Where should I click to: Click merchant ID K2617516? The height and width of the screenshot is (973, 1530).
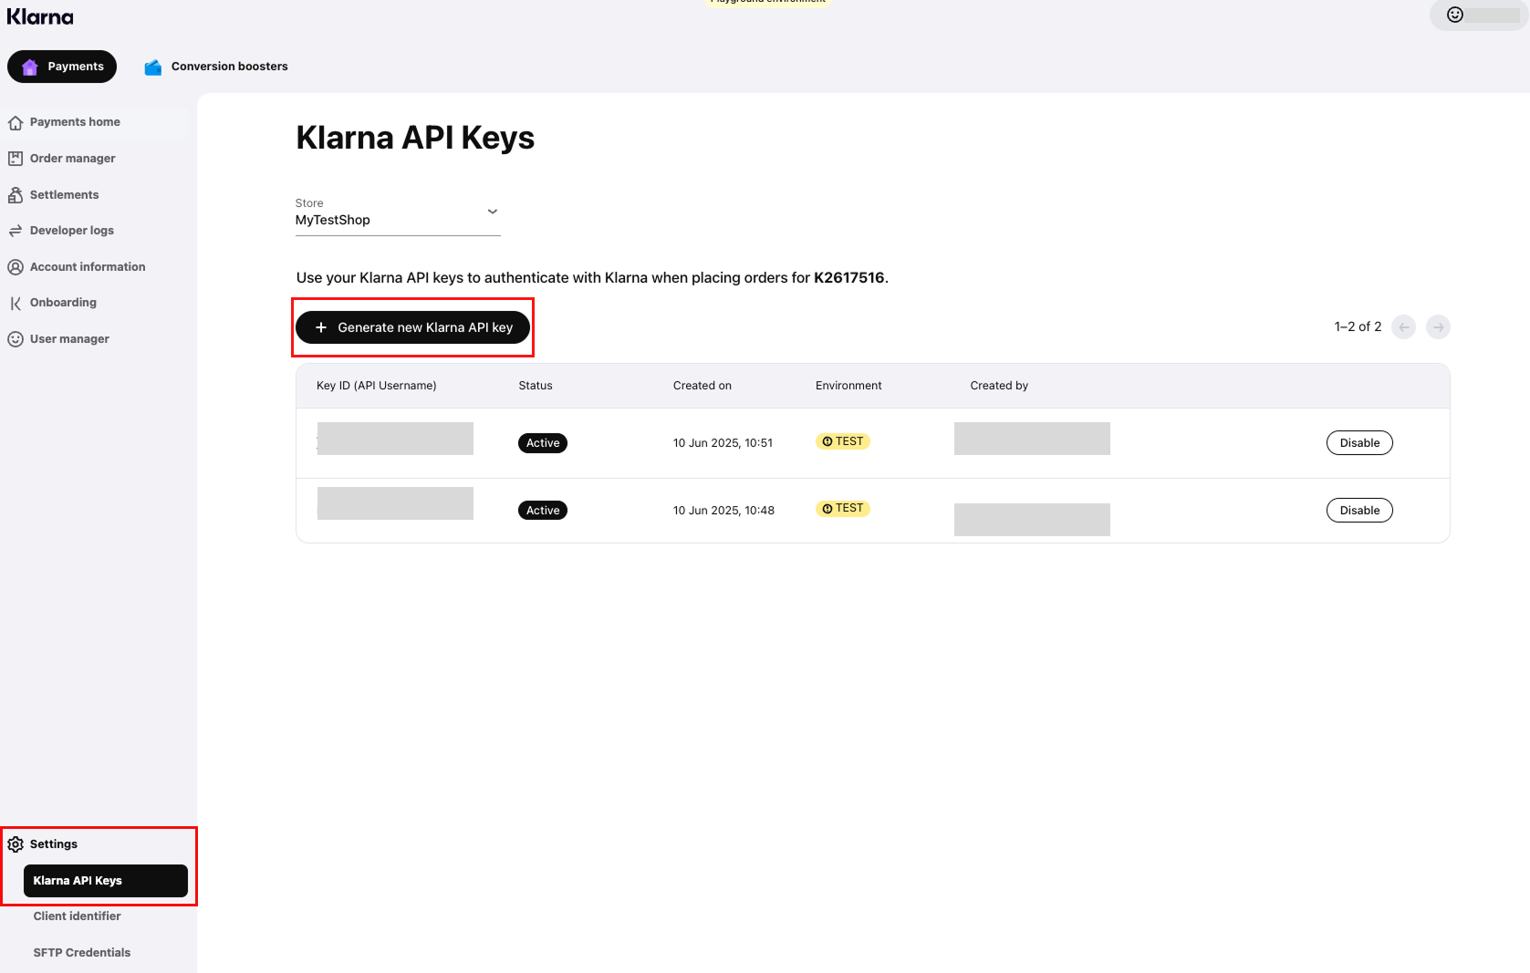tap(849, 278)
